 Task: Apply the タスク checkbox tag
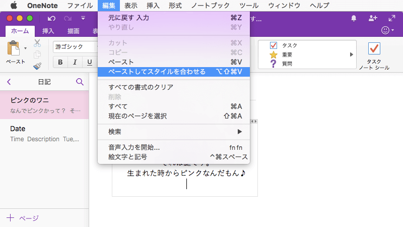[284, 45]
